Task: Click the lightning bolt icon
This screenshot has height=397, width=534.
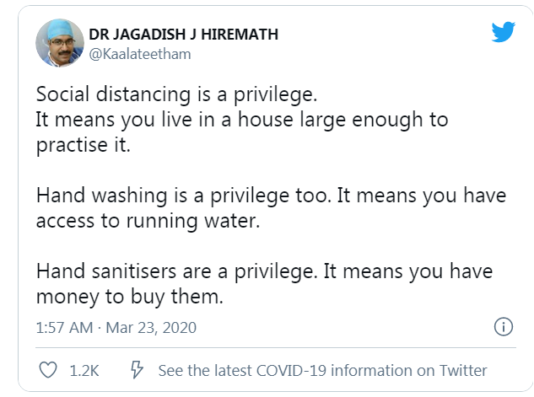Action: [x=137, y=370]
